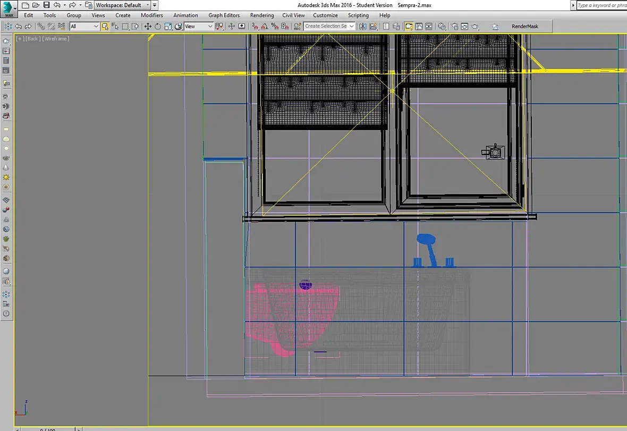Image resolution: width=627 pixels, height=431 pixels.
Task: Open the Edit menu
Action: pos(28,15)
